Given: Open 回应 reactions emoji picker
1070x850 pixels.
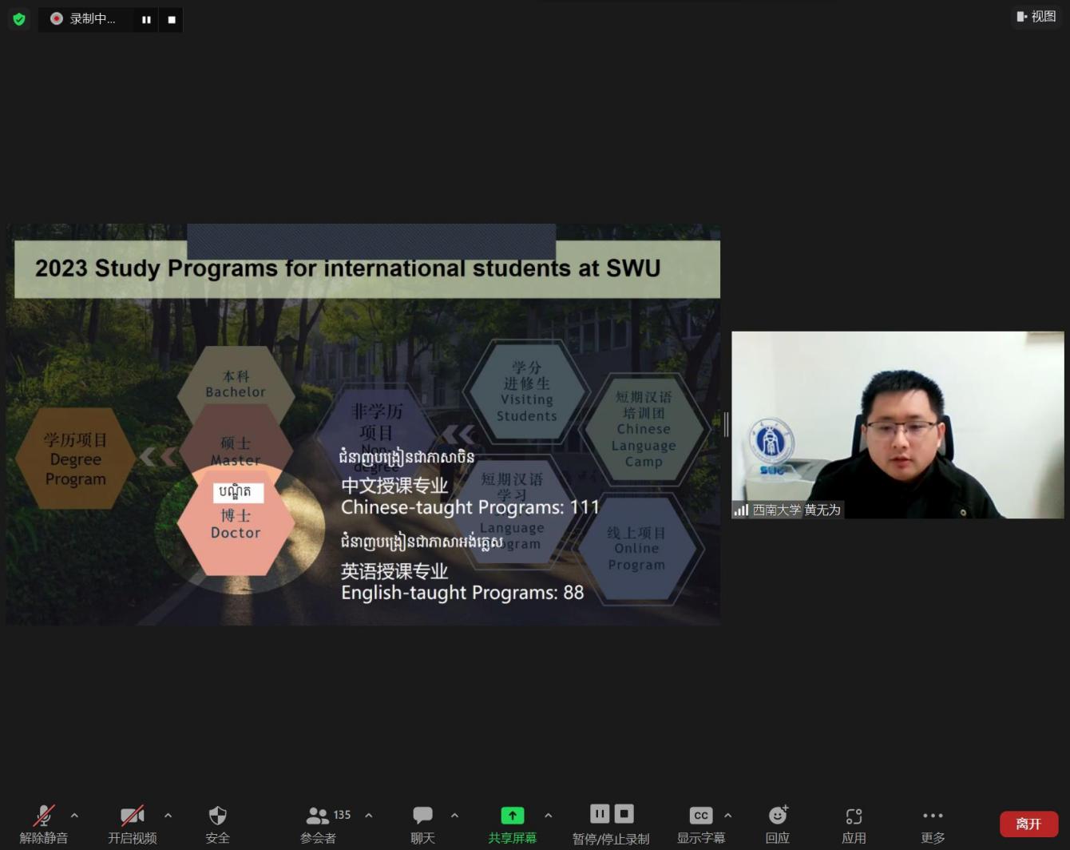Looking at the screenshot, I should pos(778,824).
